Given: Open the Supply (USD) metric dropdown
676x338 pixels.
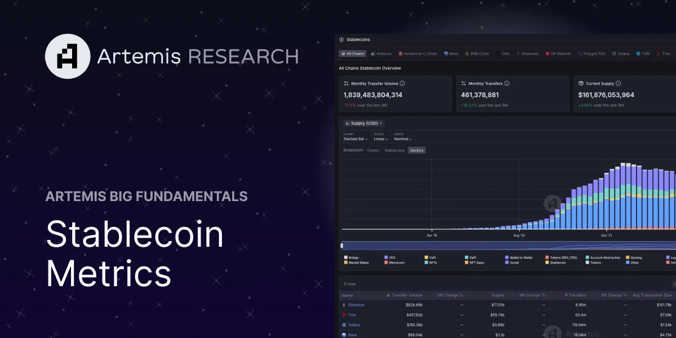Looking at the screenshot, I should coord(363,123).
